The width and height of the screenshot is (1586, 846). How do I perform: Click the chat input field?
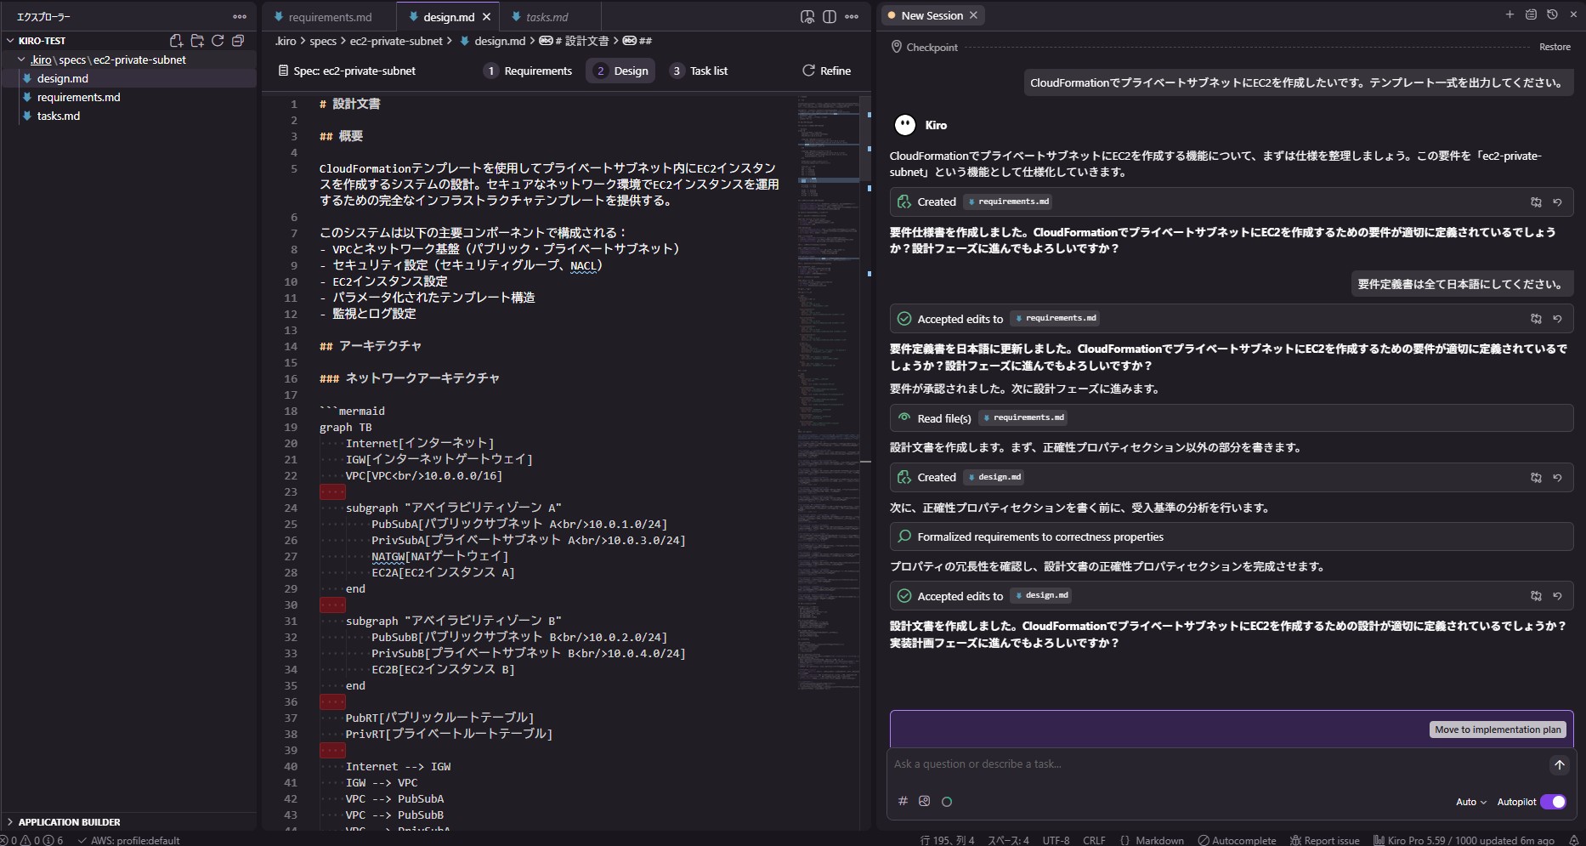[1215, 764]
